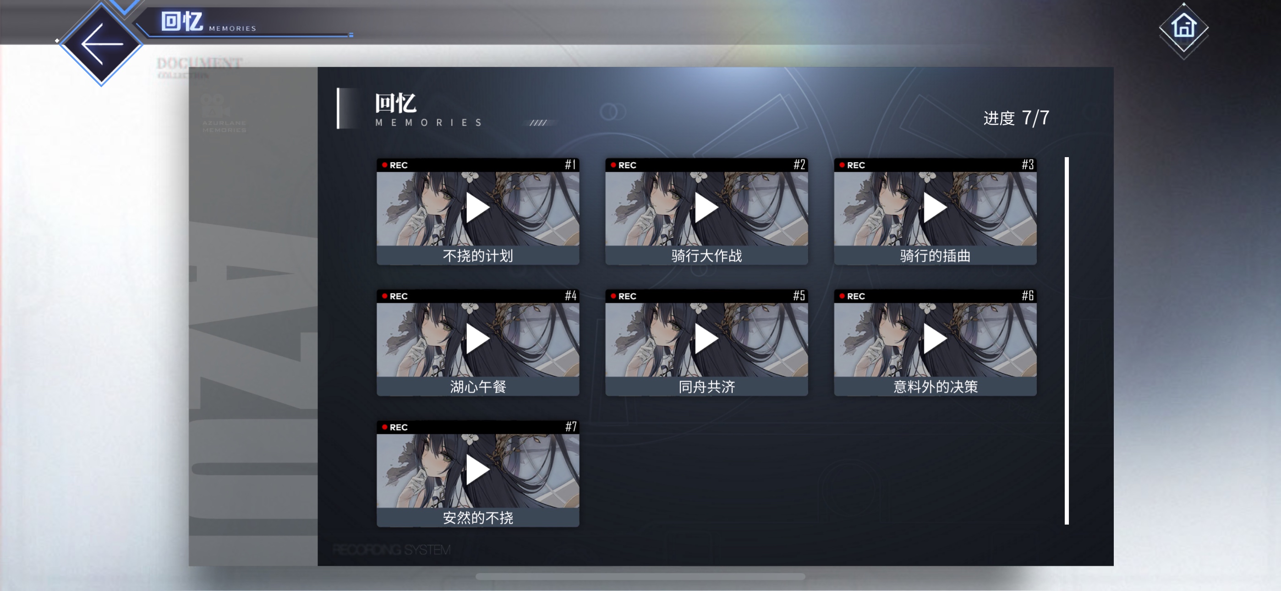Click the REC indicator on card #2
1281x591 pixels.
pyautogui.click(x=624, y=165)
